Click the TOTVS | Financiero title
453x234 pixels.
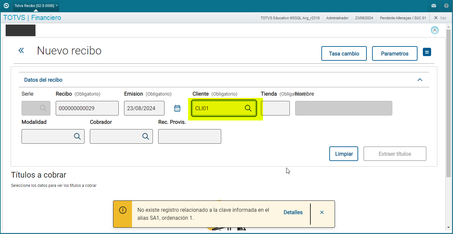[x=32, y=18]
